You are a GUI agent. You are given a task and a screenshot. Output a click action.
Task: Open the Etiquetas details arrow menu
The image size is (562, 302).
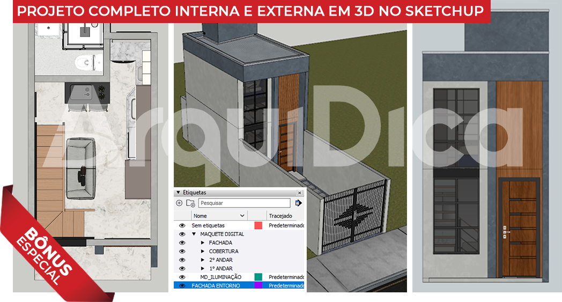click(298, 203)
